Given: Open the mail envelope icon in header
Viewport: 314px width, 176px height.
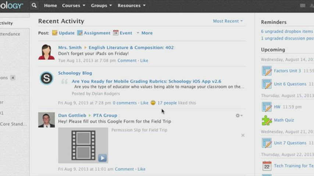Looking at the screenshot, I should pos(303,5).
